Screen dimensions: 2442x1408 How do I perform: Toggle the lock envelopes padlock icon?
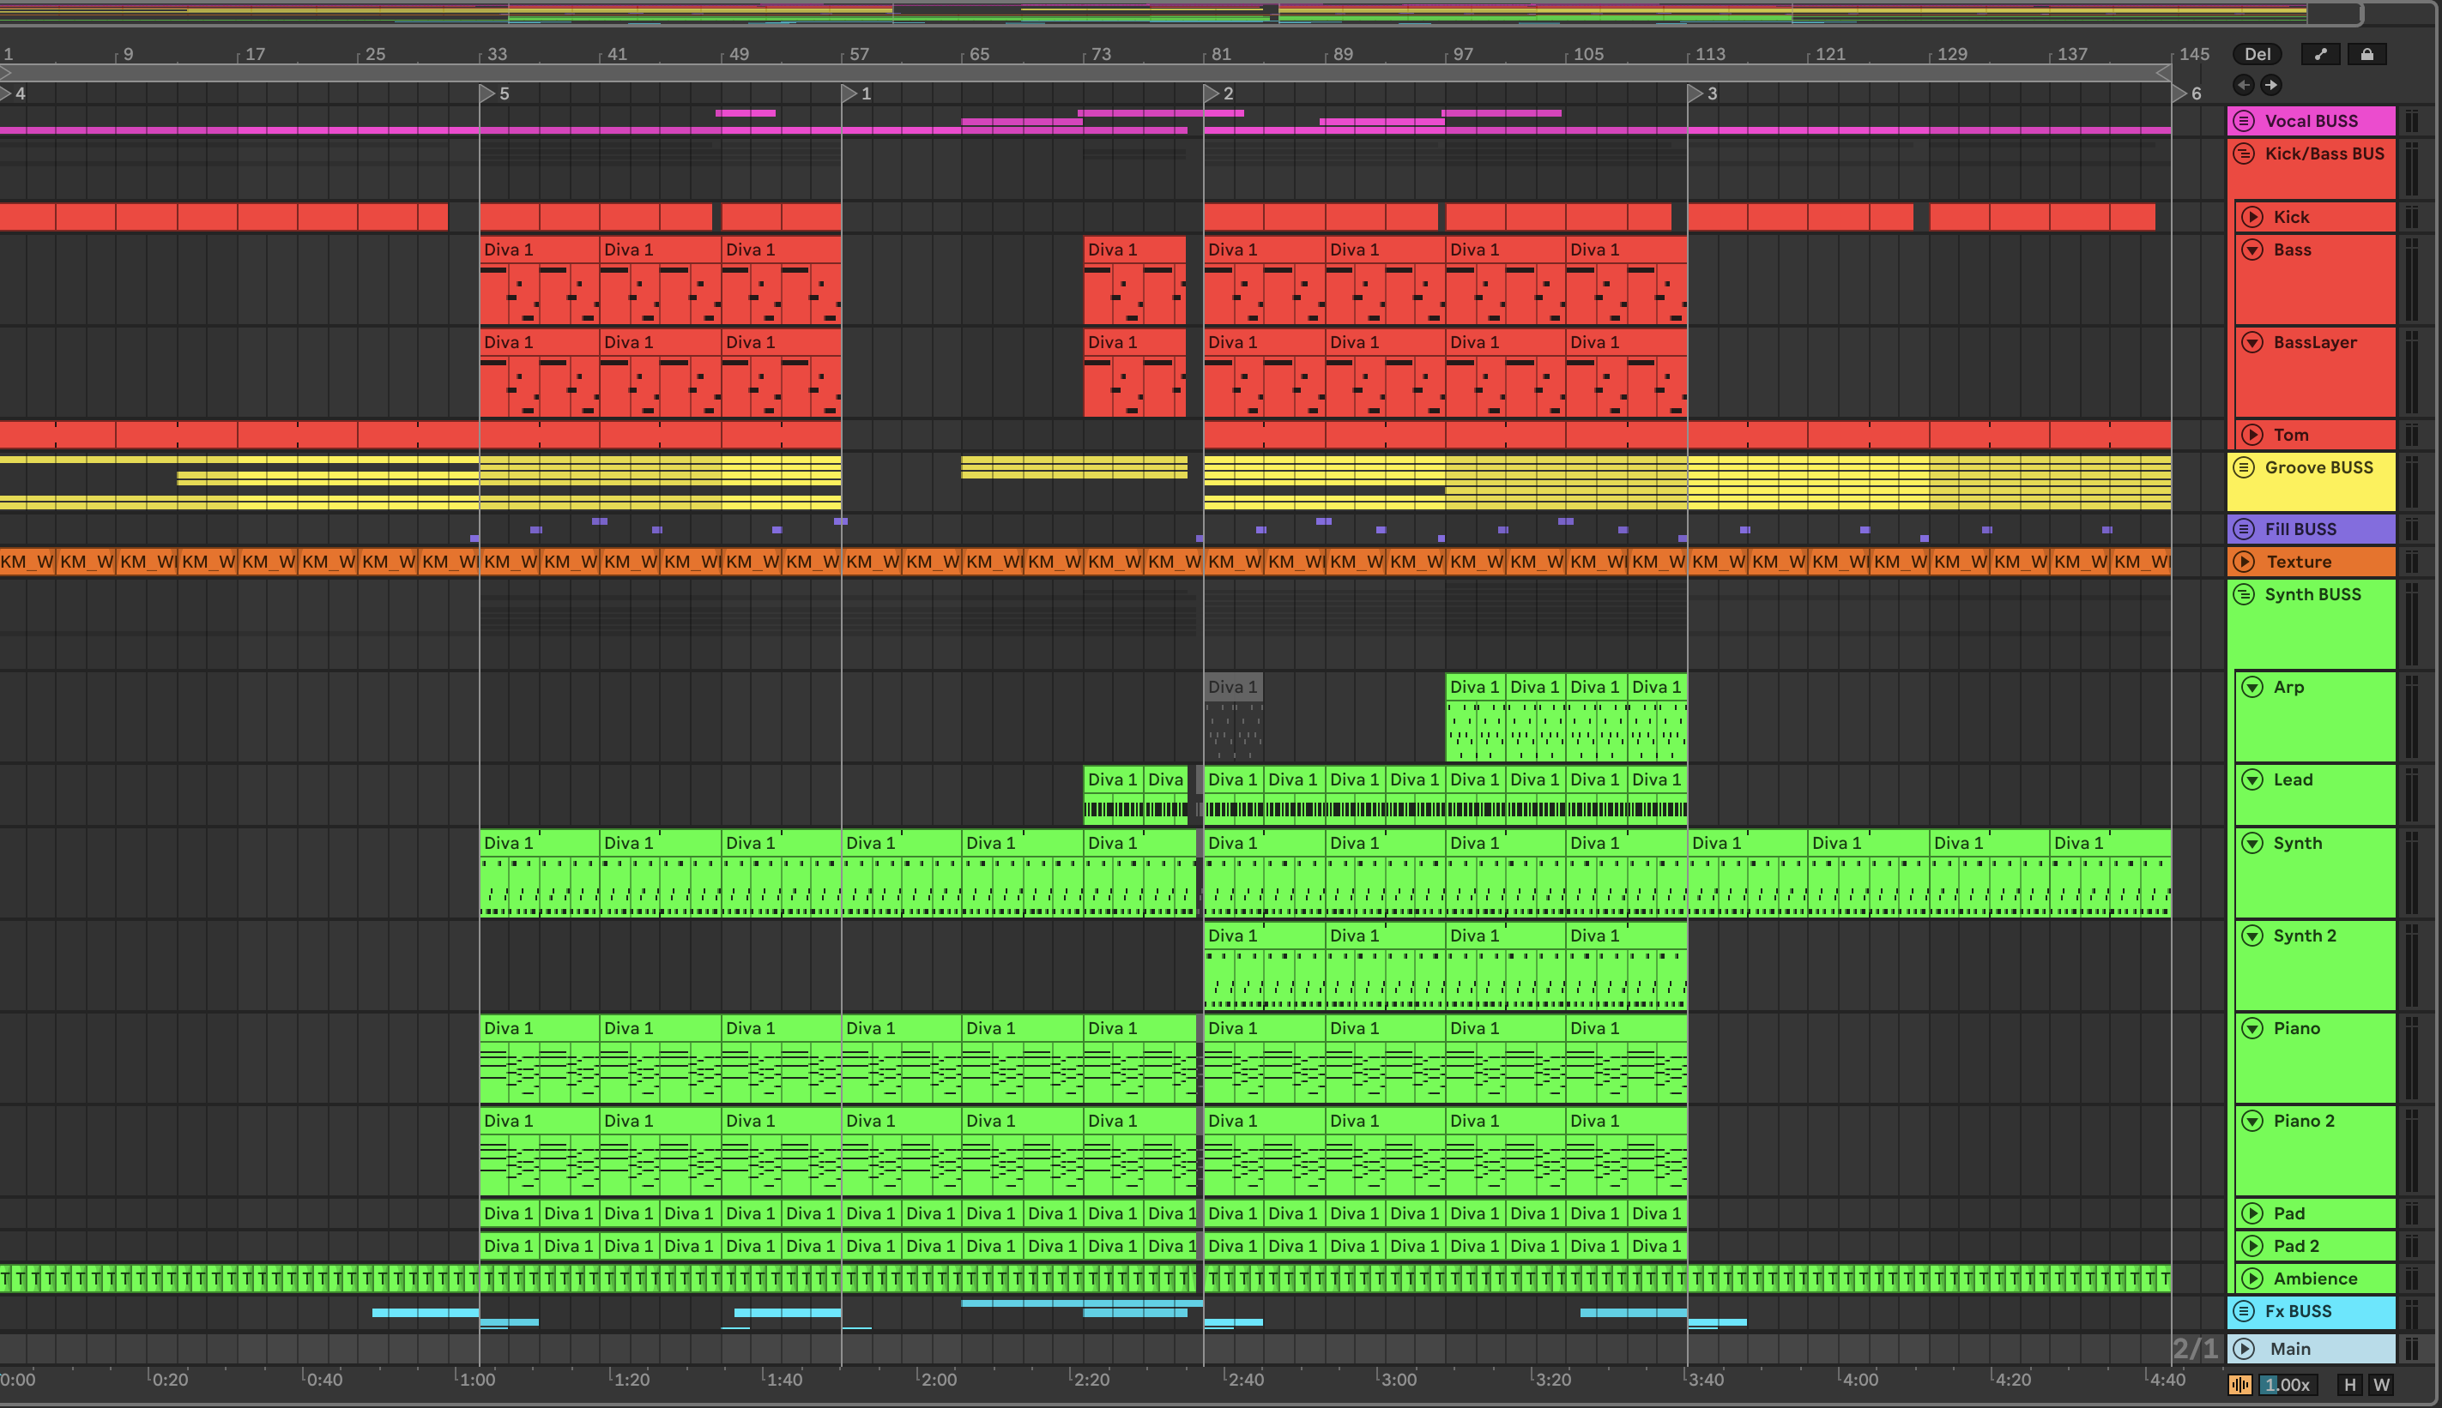(x=2366, y=54)
